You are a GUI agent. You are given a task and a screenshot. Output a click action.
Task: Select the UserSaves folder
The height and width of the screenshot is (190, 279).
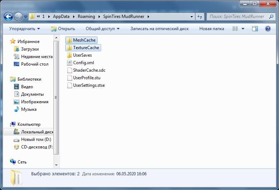pos(80,55)
